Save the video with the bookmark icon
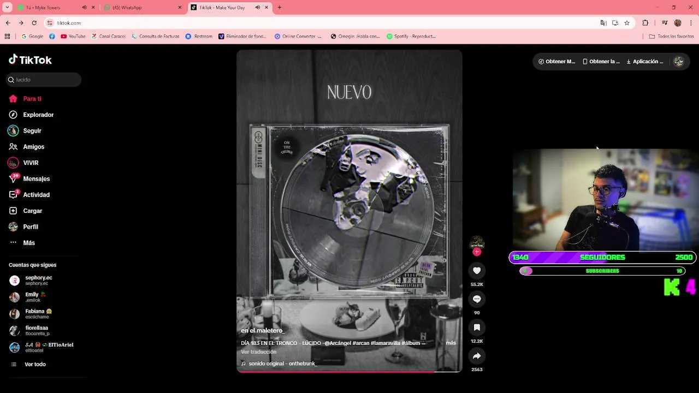699x393 pixels. pos(477,327)
